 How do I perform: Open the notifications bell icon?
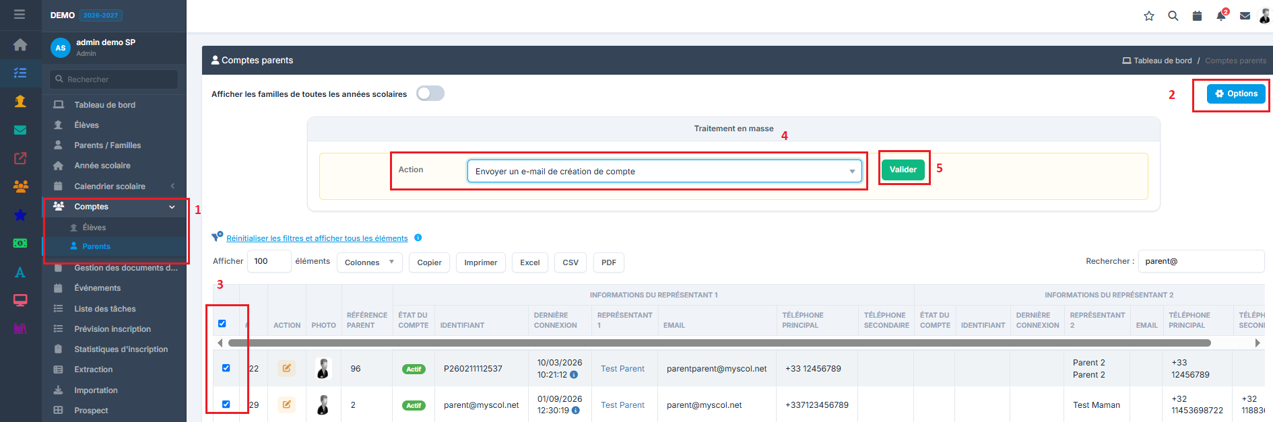point(1221,16)
